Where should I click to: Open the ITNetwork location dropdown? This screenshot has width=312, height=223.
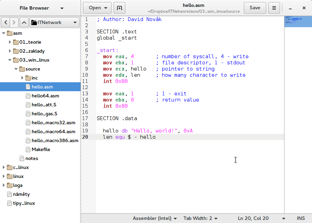click(55, 23)
